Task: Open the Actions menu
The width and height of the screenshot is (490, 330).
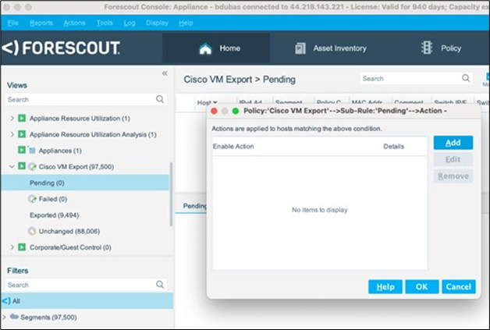Action: (74, 23)
